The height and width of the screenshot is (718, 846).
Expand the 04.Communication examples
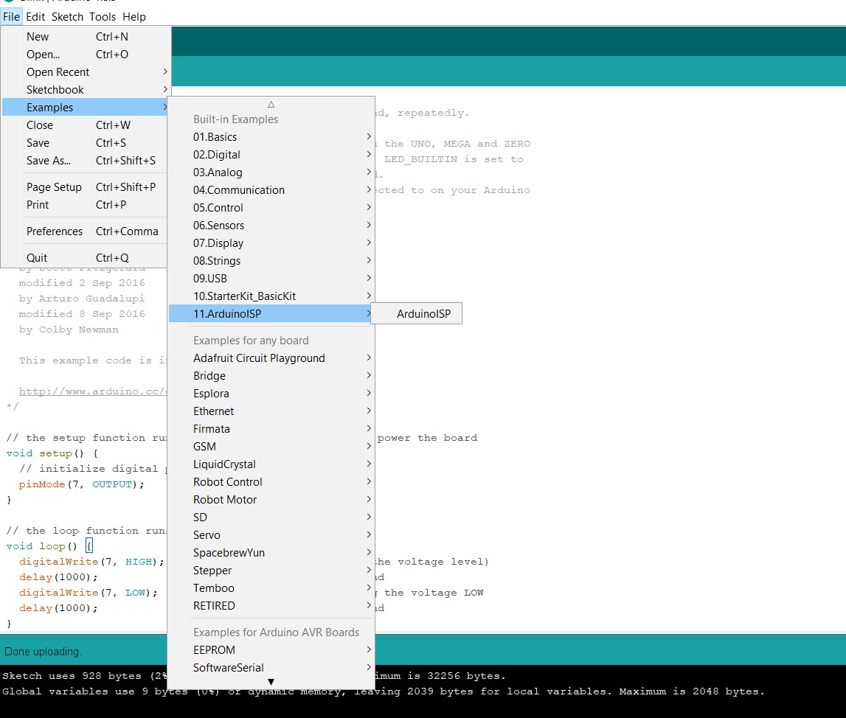[x=271, y=190]
